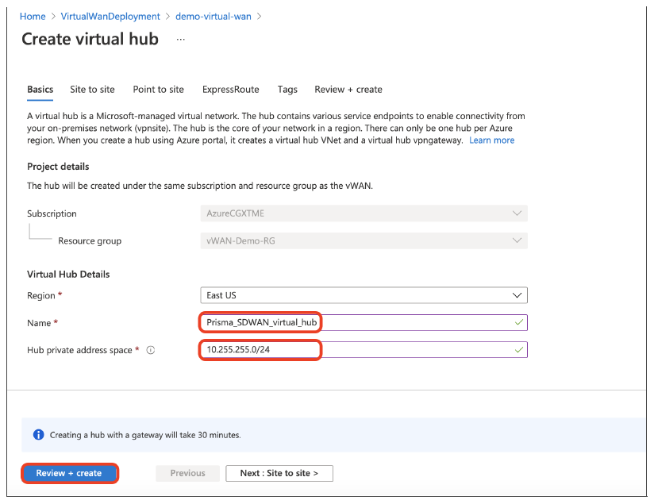The image size is (654, 500).
Task: Click the info icon beside Hub private address space
Action: [x=151, y=350]
